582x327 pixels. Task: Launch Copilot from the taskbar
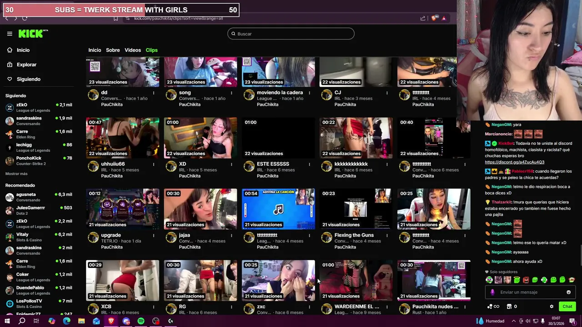click(x=51, y=321)
